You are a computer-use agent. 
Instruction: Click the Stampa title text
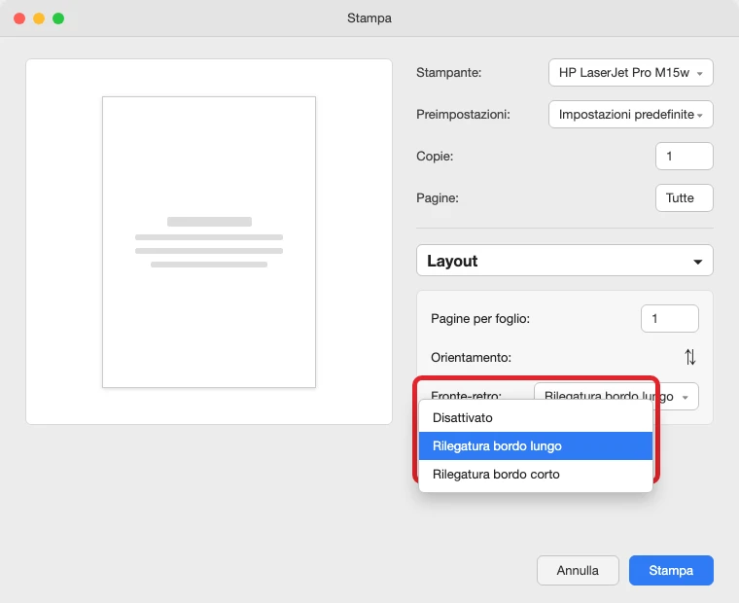(369, 18)
